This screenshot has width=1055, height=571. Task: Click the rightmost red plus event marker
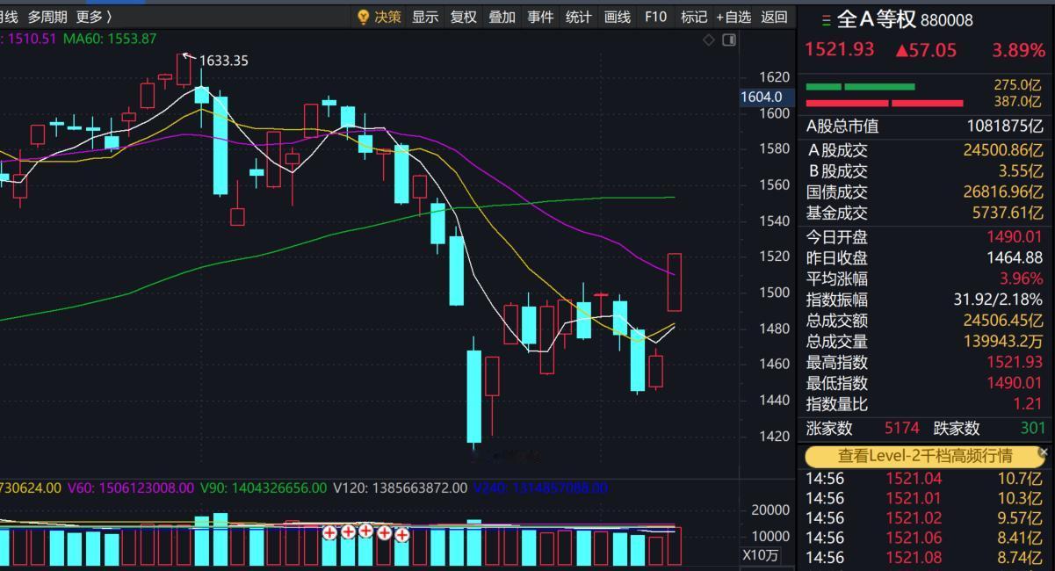click(x=402, y=534)
